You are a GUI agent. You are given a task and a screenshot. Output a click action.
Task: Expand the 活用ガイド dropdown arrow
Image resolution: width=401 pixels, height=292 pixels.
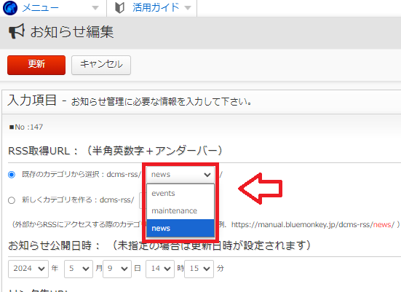click(188, 8)
